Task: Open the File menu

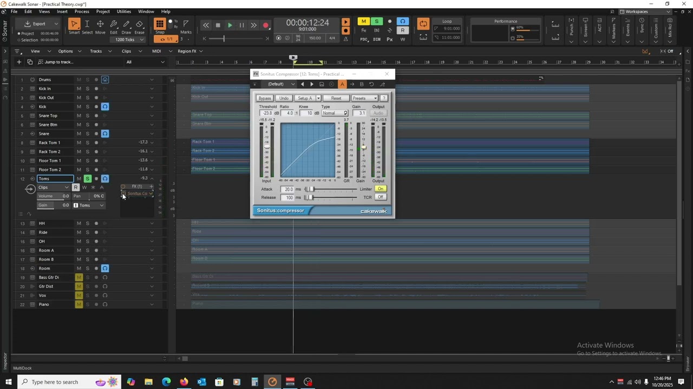Action: (14, 11)
